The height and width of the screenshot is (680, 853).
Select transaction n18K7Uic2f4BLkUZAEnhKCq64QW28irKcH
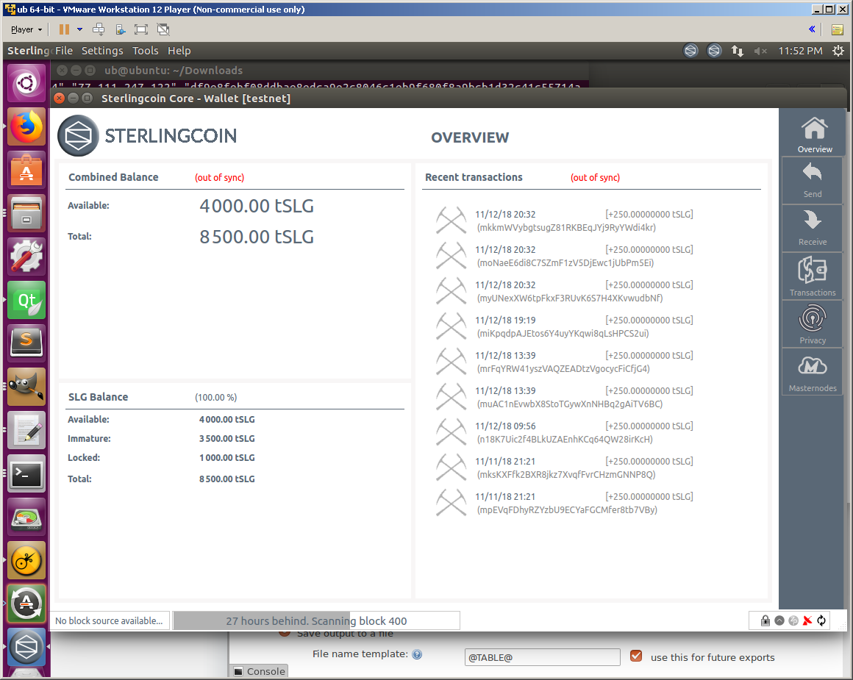click(x=564, y=433)
